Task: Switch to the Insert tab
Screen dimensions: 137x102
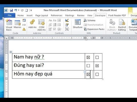Action: point(29,15)
